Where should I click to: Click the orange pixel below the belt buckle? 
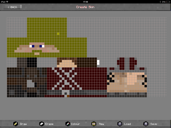tap(68, 96)
